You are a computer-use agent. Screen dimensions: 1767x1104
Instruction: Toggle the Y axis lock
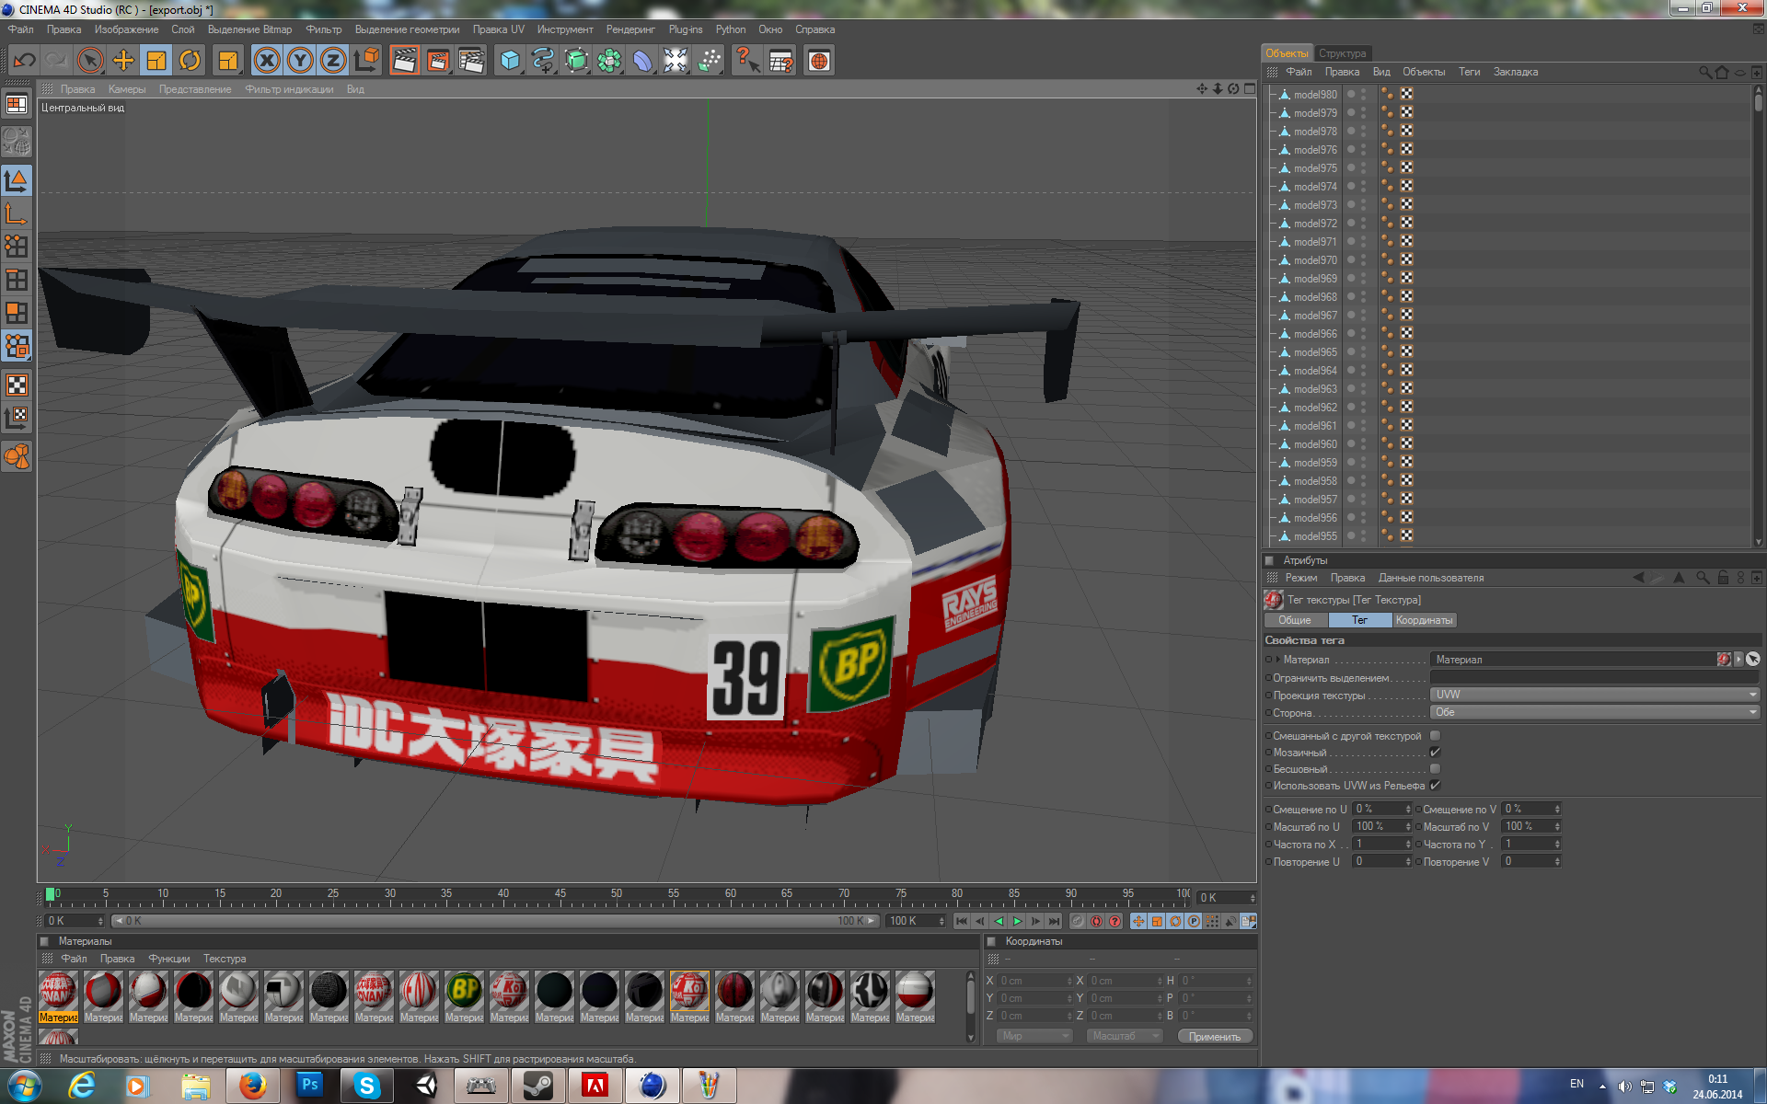[x=300, y=61]
